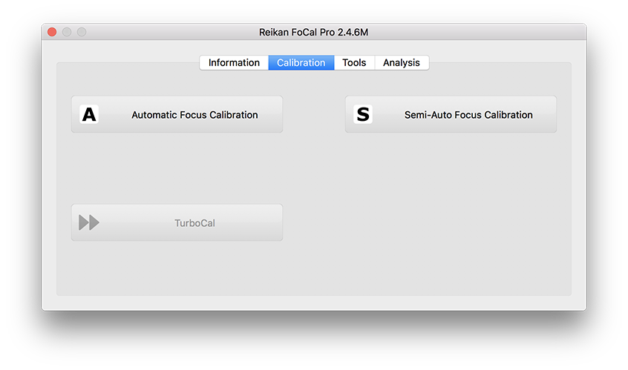Select the Calibration tab
This screenshot has width=628, height=370.
coord(301,63)
